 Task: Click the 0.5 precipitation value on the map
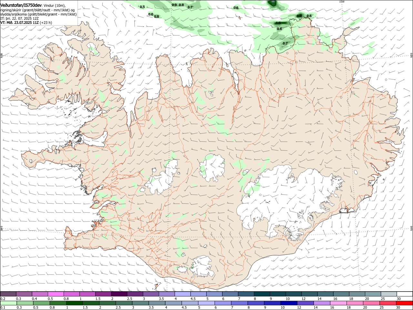tap(142, 7)
